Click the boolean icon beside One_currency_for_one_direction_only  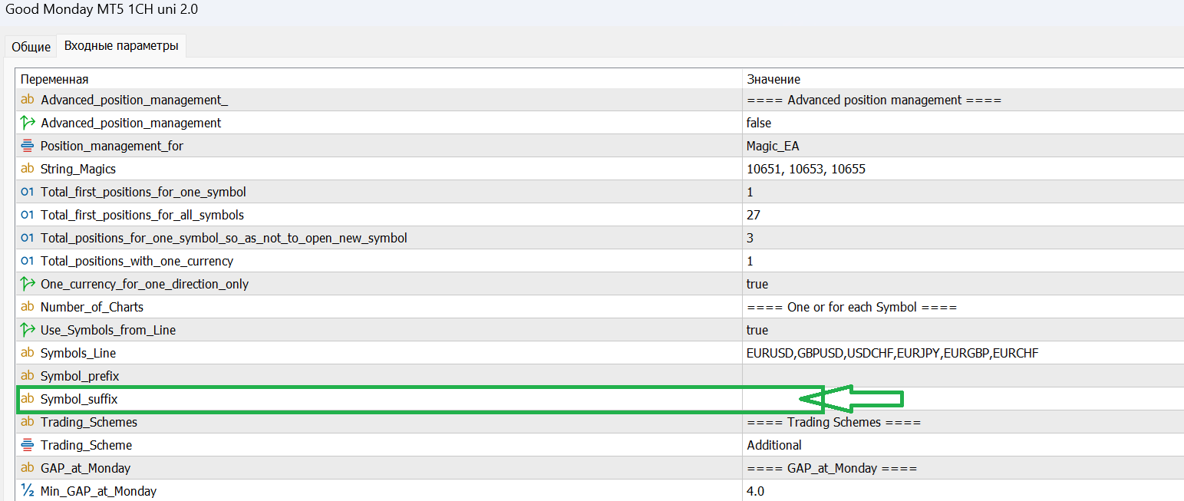pyautogui.click(x=28, y=284)
